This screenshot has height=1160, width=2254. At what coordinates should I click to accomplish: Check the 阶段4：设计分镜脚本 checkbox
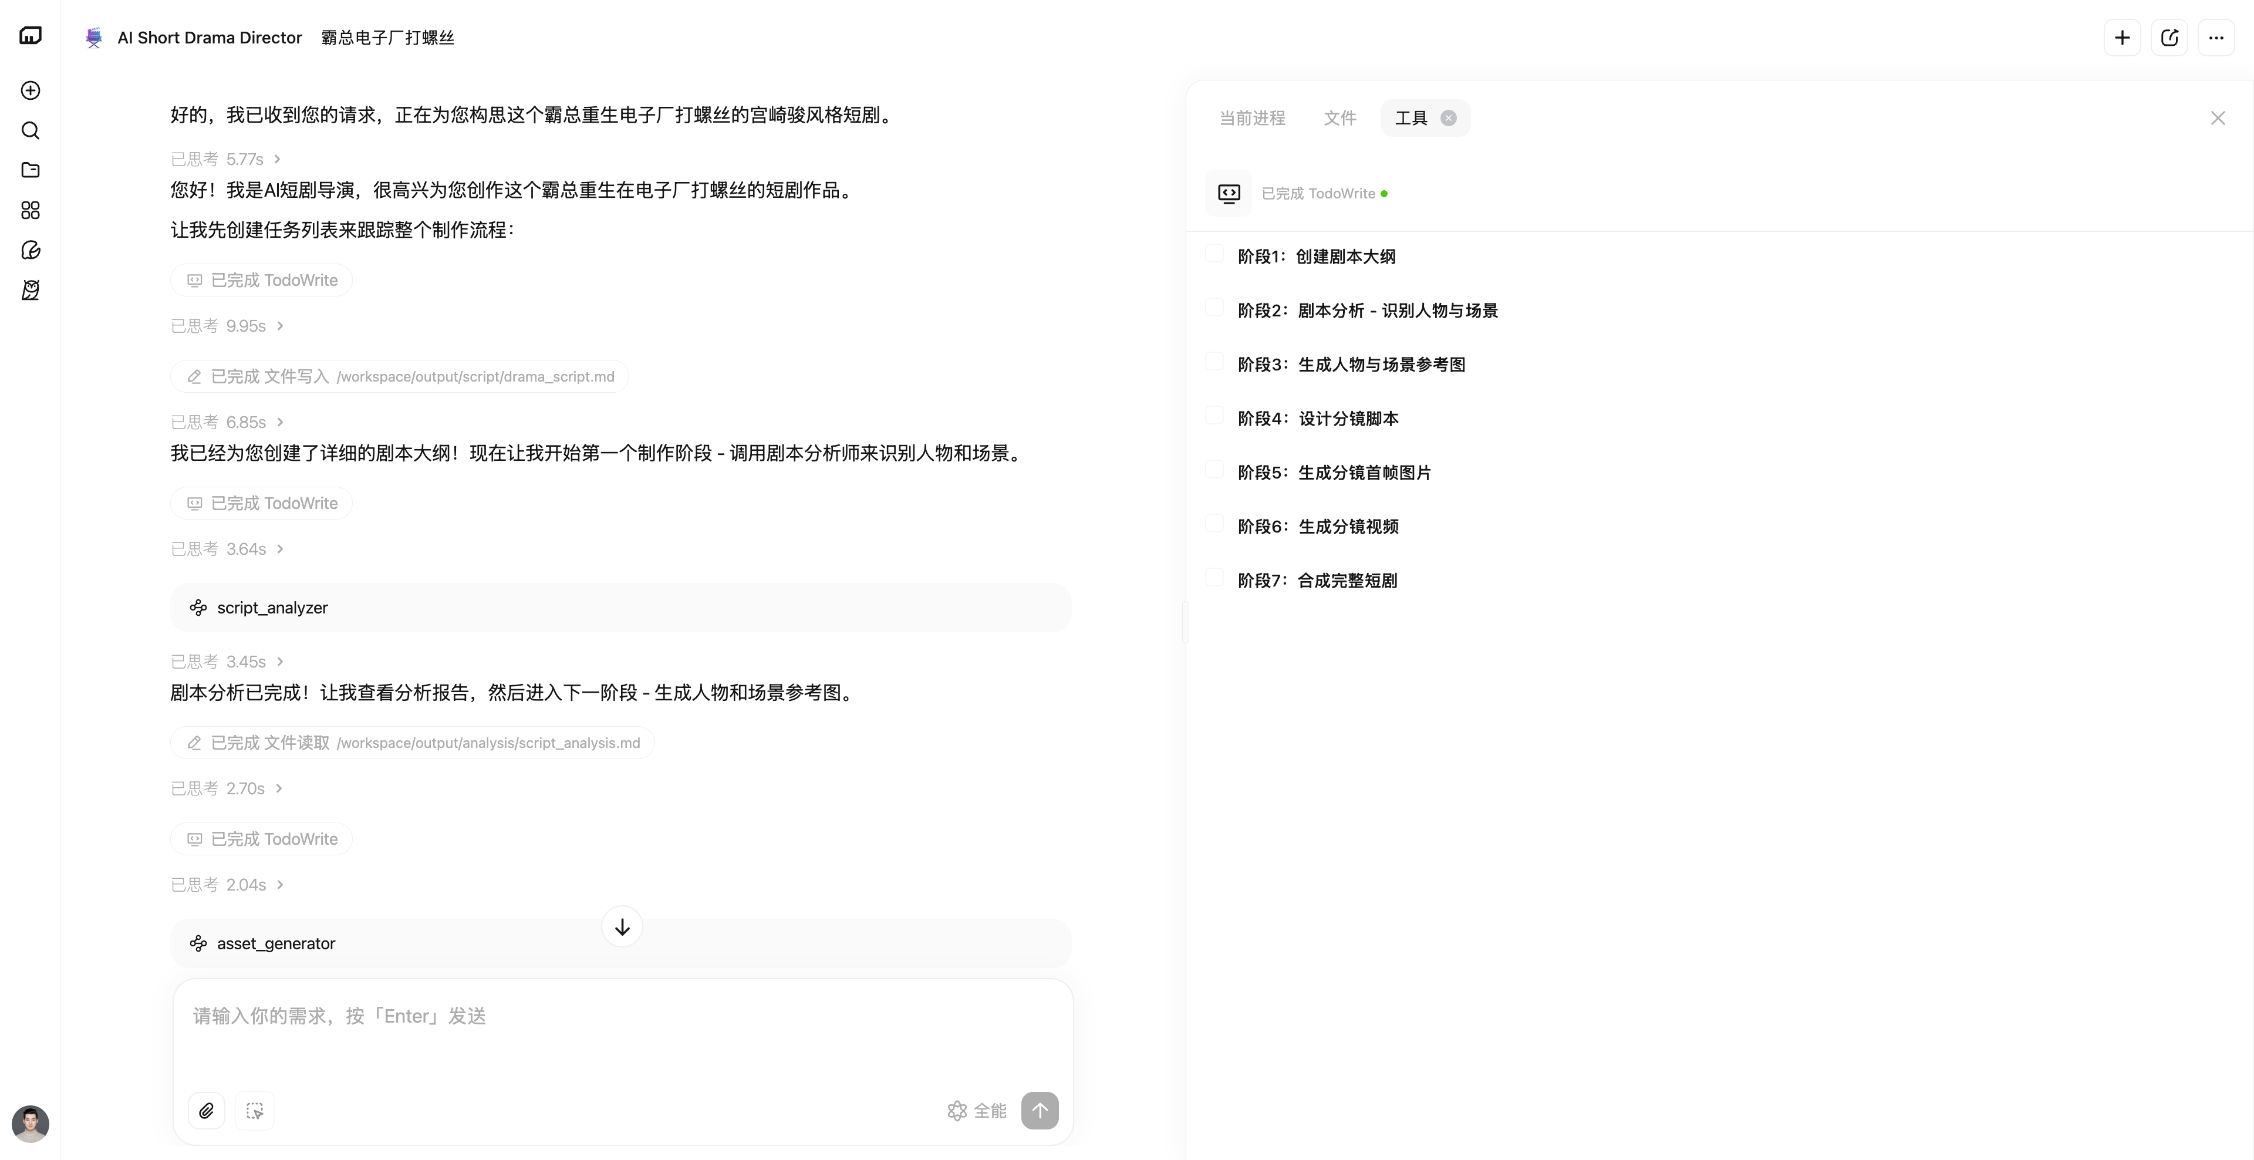(x=1214, y=416)
